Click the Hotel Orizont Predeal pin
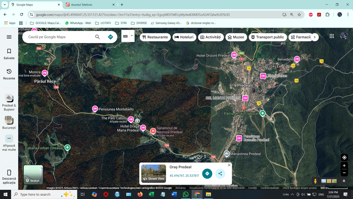Image resolution: width=353 pixels, height=199 pixels. 234,55
